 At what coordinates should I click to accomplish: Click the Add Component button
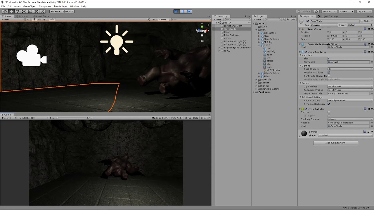[x=335, y=143]
